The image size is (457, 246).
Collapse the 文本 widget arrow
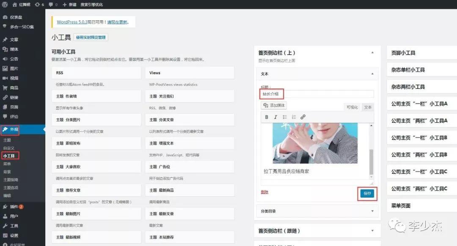coord(372,74)
